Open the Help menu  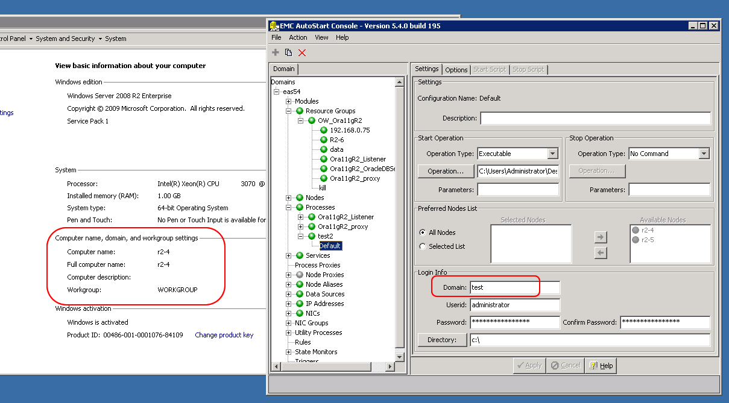342,37
